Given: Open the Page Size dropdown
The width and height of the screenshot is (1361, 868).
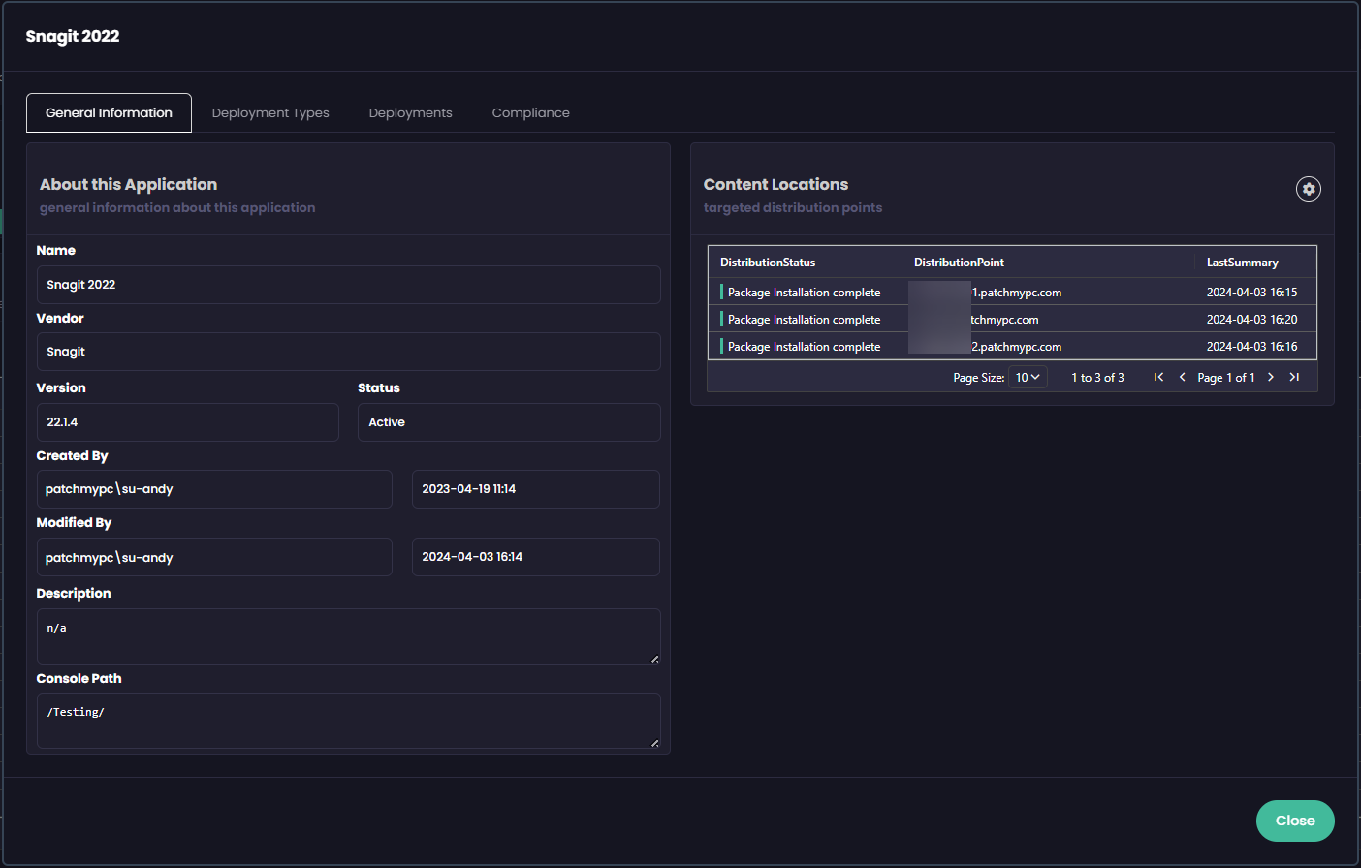Looking at the screenshot, I should (1028, 378).
